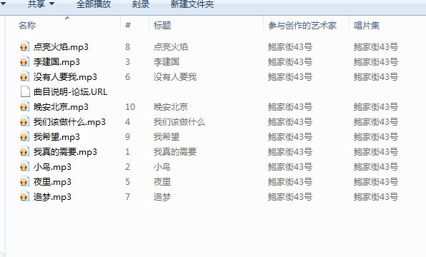The height and width of the screenshot is (257, 426).
Task: Click the 李建国.mp3 file icon
Action: click(24, 61)
